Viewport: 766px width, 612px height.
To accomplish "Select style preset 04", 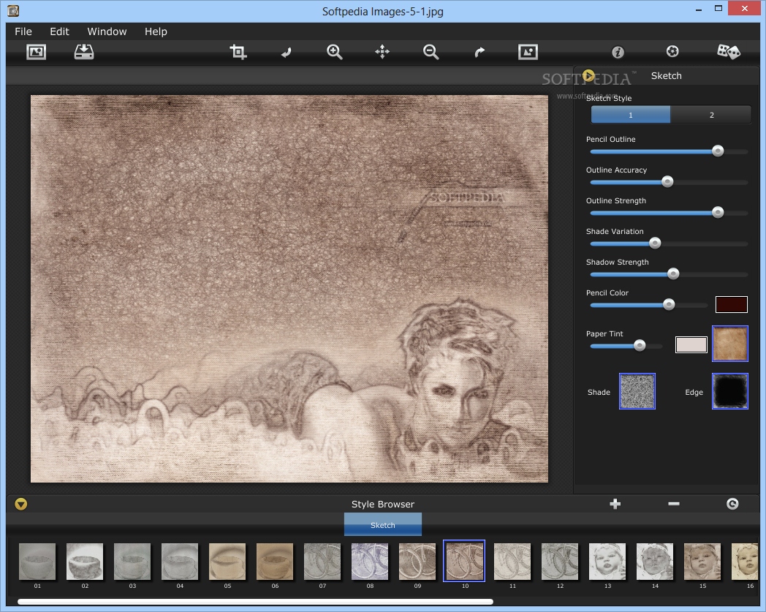I will tap(180, 561).
